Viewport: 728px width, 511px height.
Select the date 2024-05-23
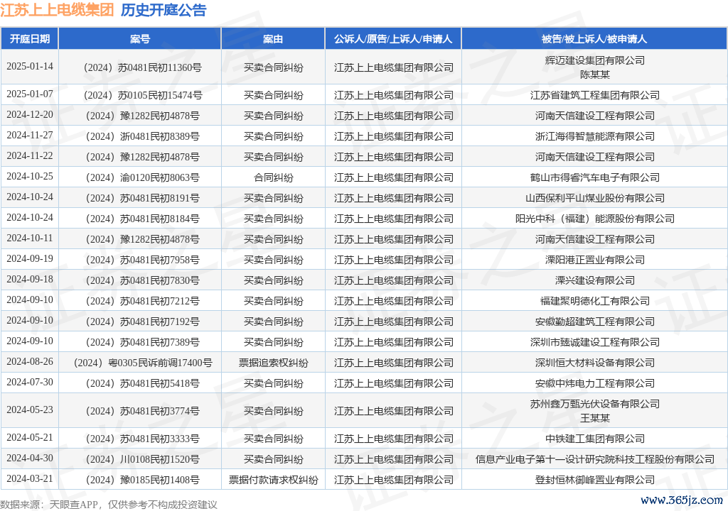pos(30,410)
